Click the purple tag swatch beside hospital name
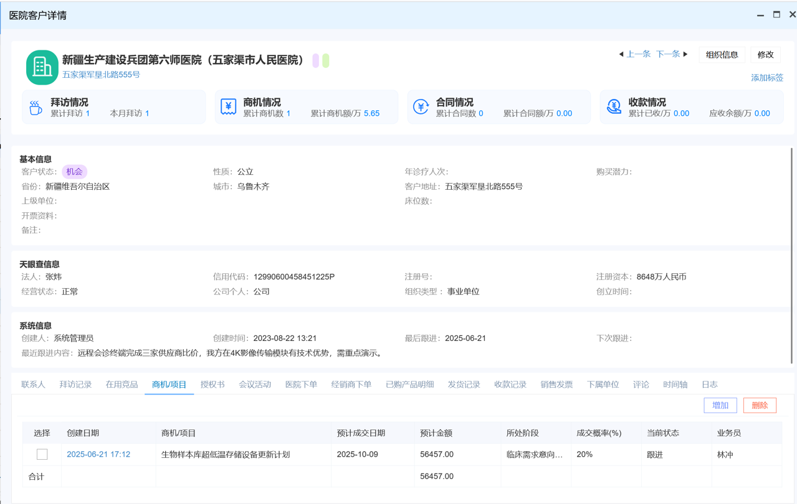797x504 pixels. [x=316, y=60]
